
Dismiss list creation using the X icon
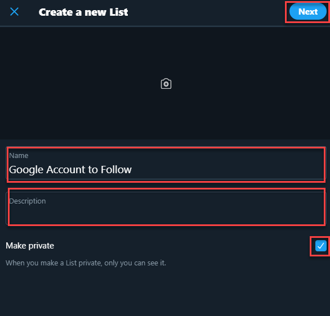(x=14, y=12)
